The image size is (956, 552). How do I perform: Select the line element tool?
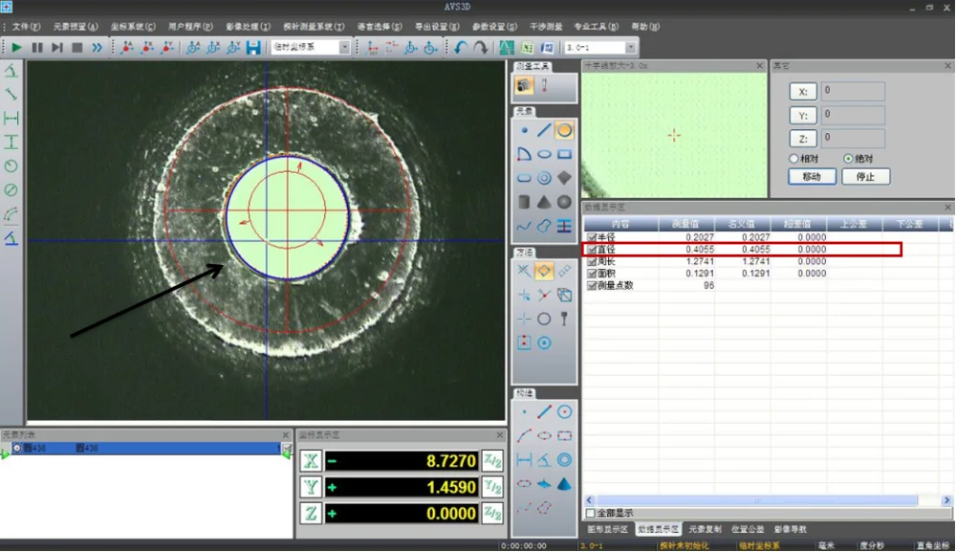coord(545,130)
